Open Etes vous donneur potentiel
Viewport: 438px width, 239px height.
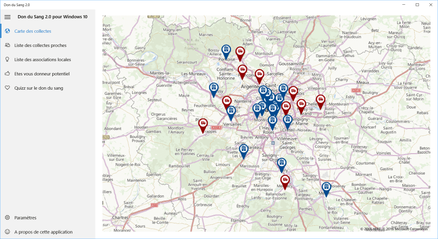(x=48, y=74)
